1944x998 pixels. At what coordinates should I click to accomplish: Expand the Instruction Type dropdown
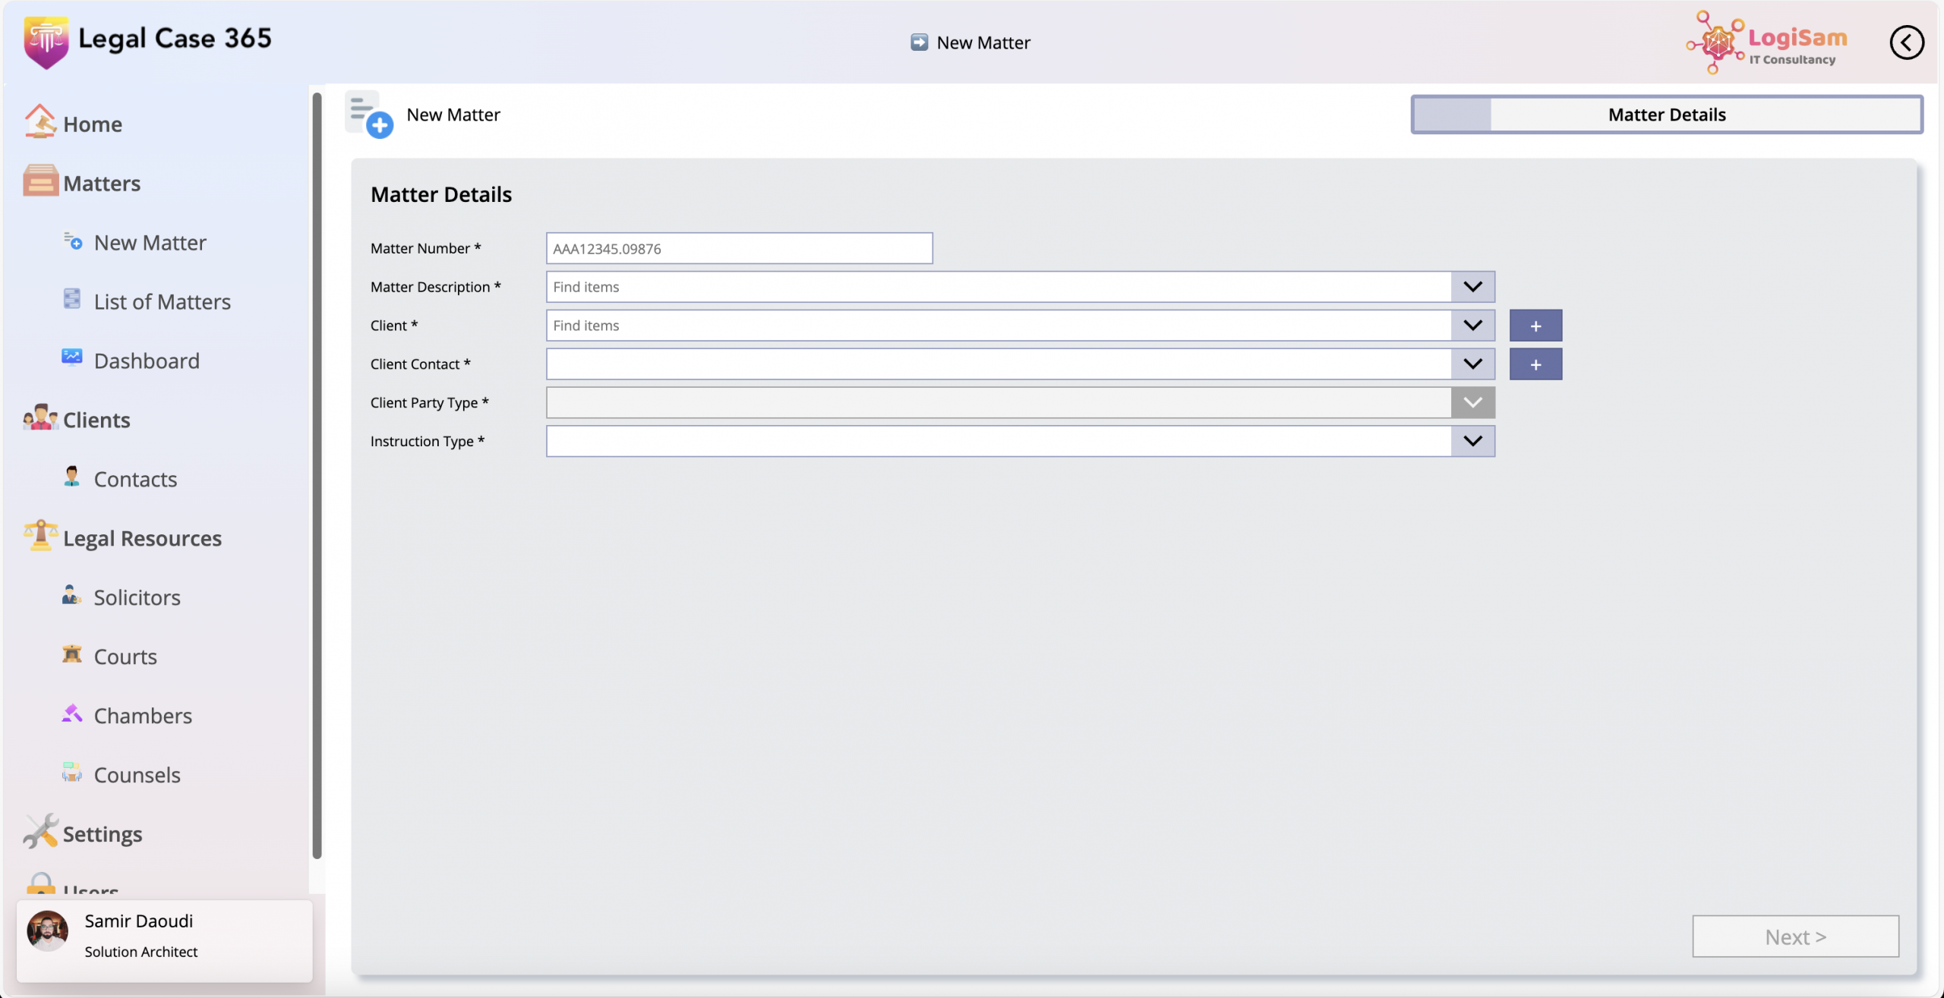(x=1472, y=441)
